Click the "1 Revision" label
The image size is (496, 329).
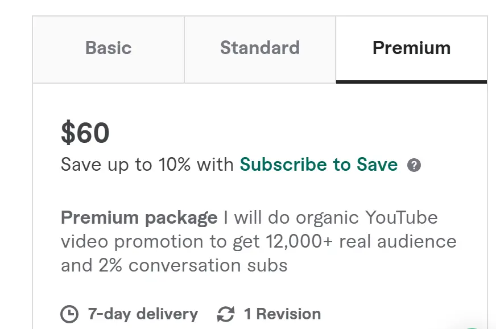(x=282, y=314)
